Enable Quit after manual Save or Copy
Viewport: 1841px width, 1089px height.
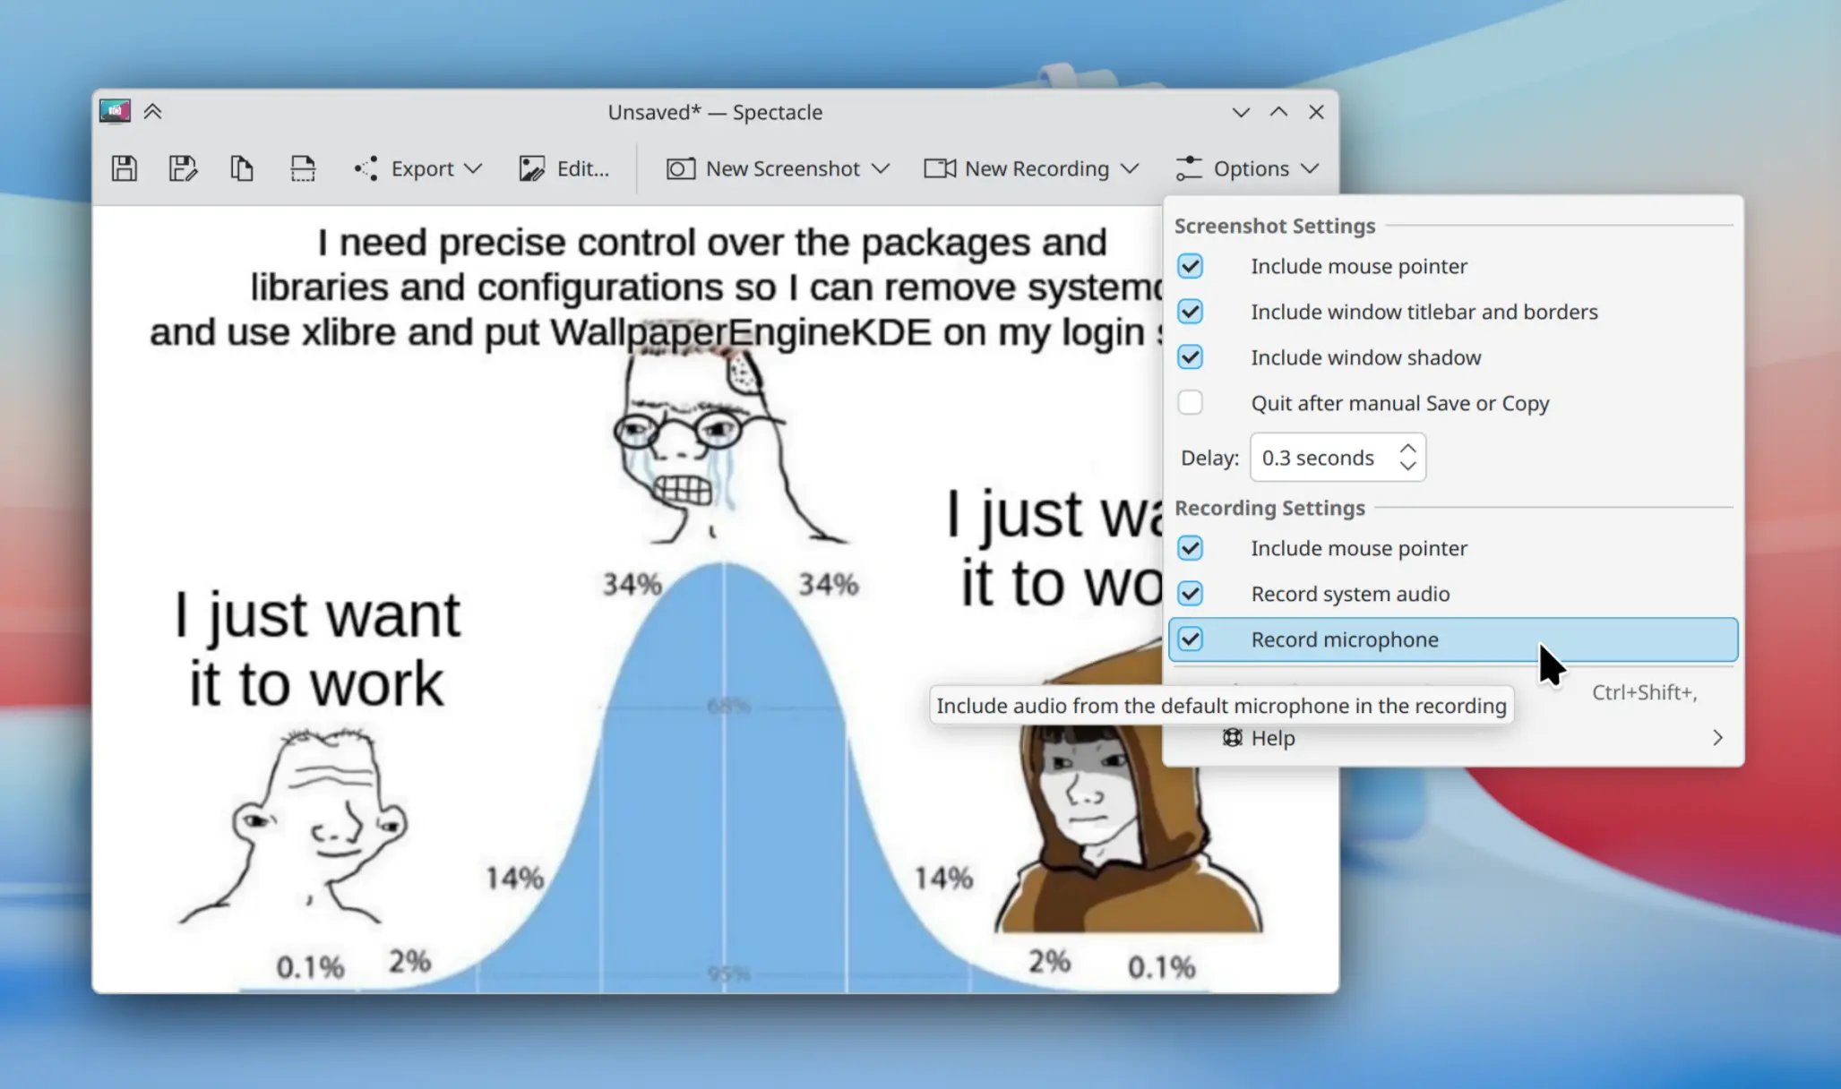(x=1190, y=403)
